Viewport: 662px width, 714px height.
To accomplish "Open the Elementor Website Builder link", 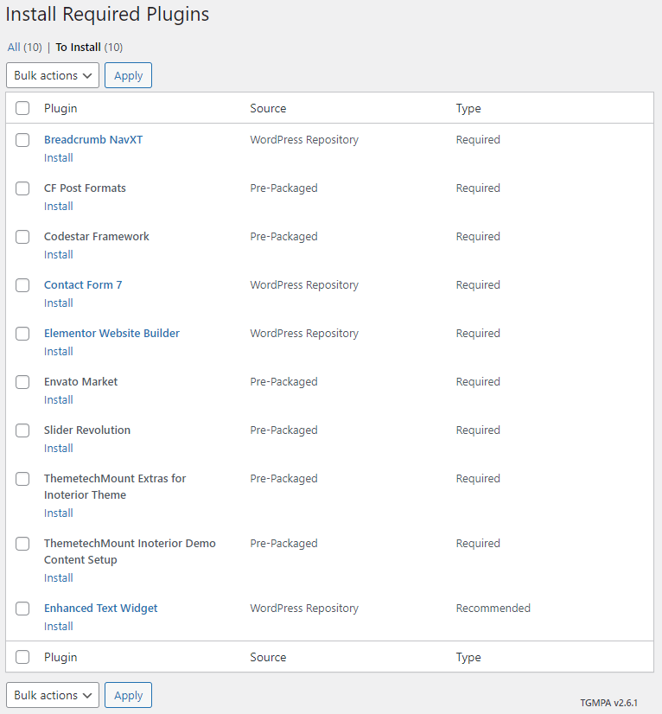I will click(x=111, y=334).
